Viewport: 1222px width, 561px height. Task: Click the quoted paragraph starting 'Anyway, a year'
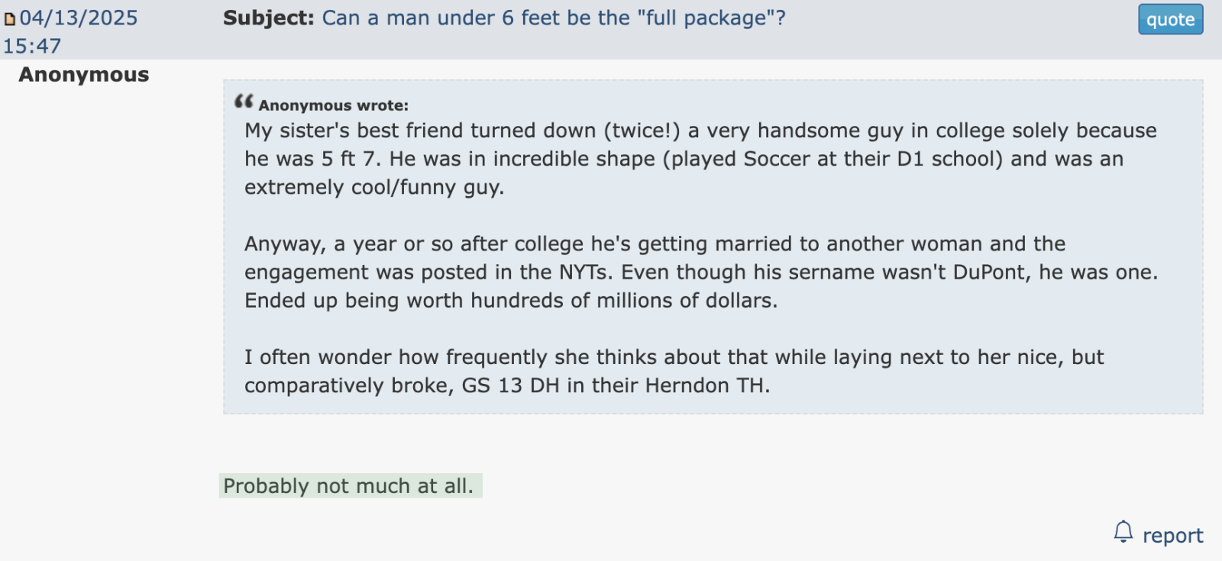pyautogui.click(x=701, y=272)
